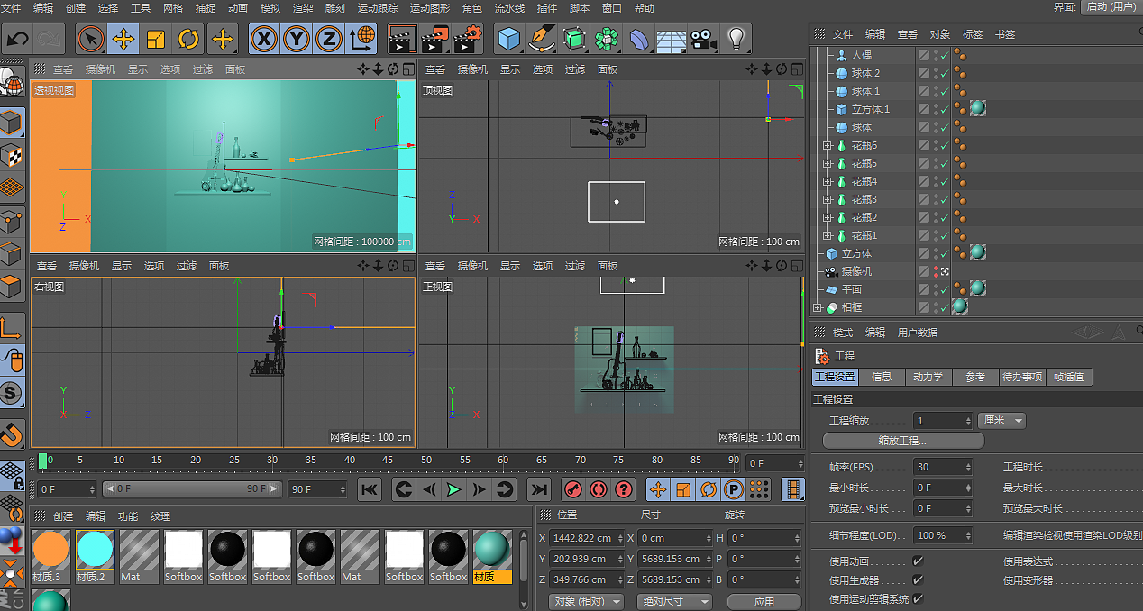Viewport: 1143px width, 611px height.
Task: Toggle the 使用生成器 checkbox
Action: (918, 580)
